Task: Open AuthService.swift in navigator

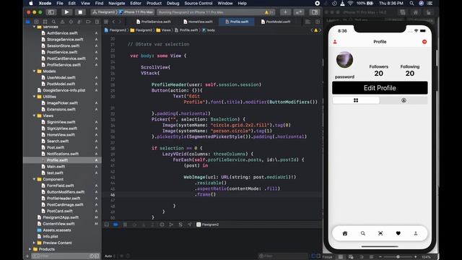Action: (62, 33)
